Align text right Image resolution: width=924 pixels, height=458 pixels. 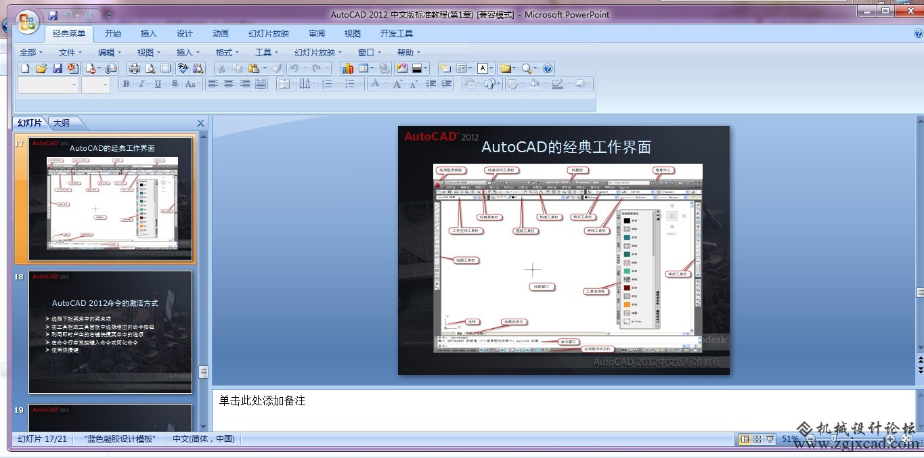244,84
